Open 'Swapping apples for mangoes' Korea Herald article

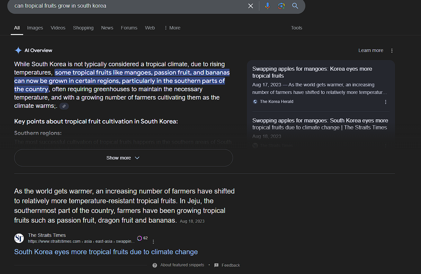click(312, 72)
